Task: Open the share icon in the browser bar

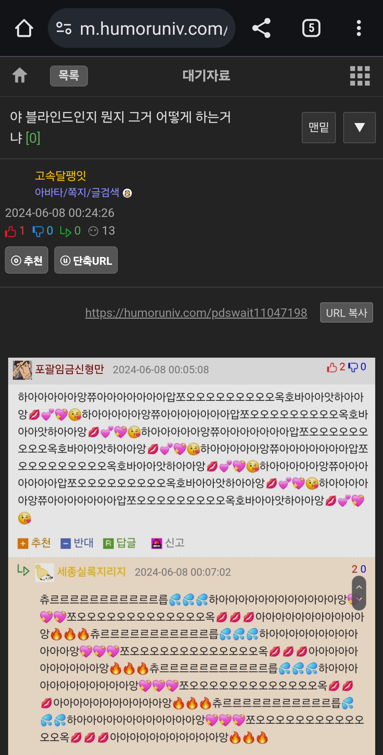Action: [261, 28]
